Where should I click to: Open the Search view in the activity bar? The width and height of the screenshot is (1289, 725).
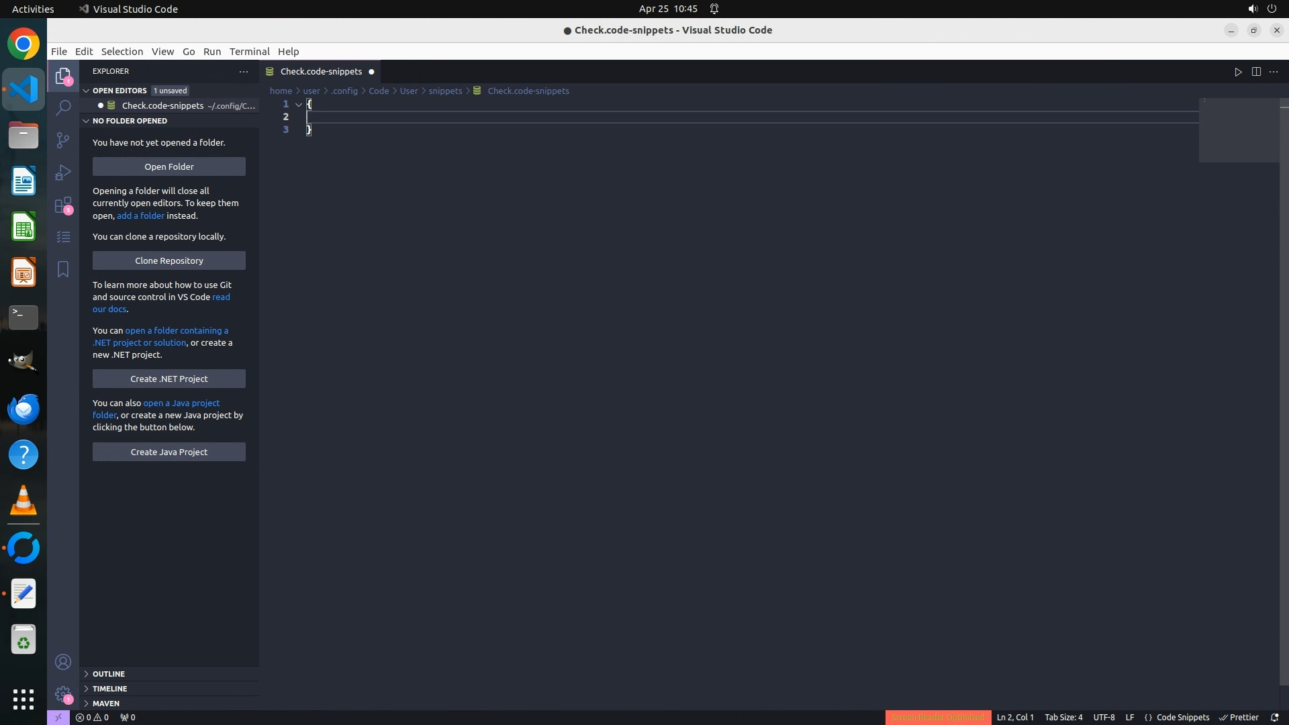63,107
